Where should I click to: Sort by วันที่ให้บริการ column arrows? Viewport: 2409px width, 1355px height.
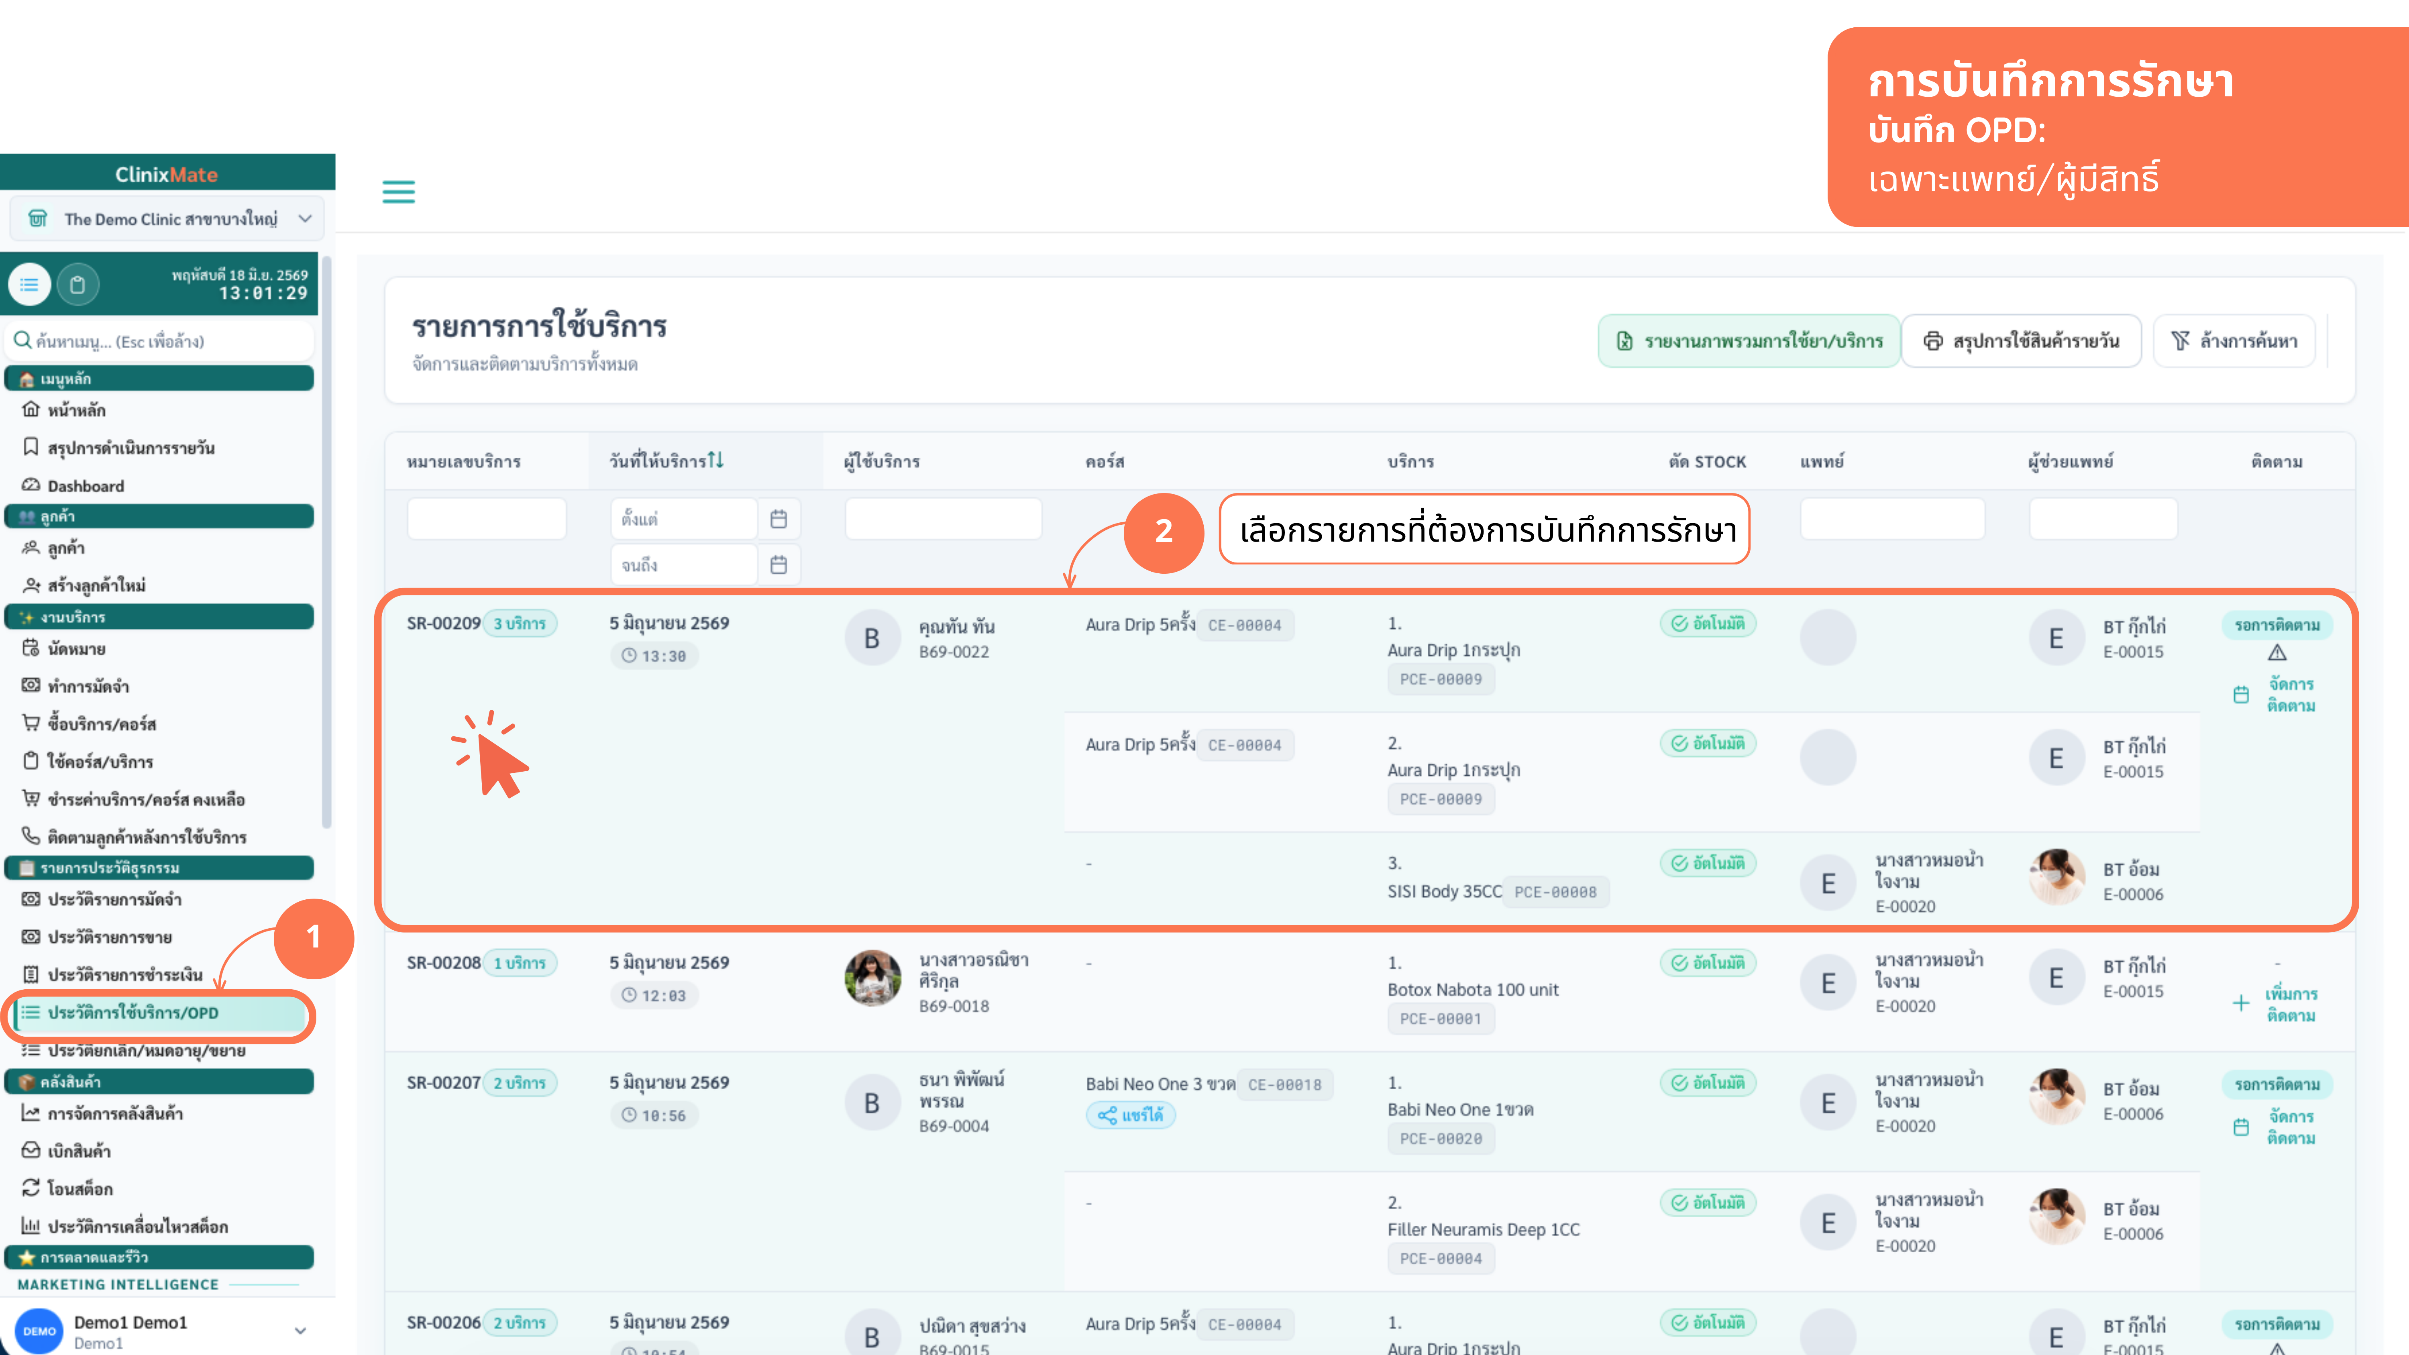click(x=715, y=460)
